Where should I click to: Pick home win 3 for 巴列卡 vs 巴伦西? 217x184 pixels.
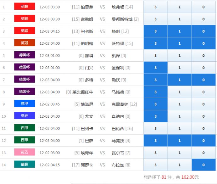[155, 128]
